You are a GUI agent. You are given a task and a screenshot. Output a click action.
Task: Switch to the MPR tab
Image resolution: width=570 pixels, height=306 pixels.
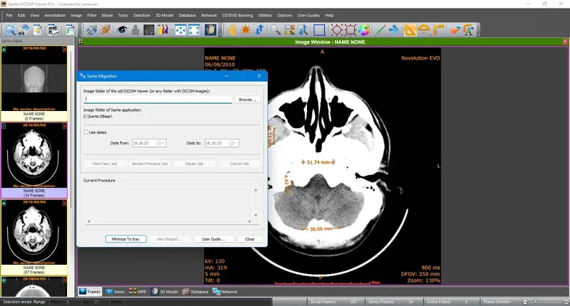point(138,292)
